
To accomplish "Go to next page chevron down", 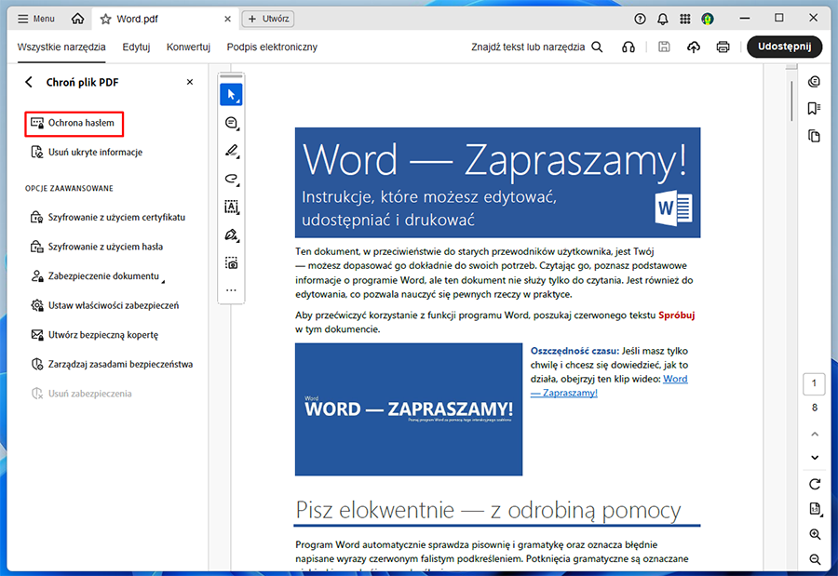I will click(815, 458).
